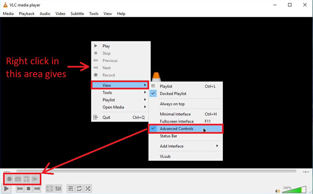Expand the Add Interface submenu
The height and width of the screenshot is (194, 313).
point(186,146)
